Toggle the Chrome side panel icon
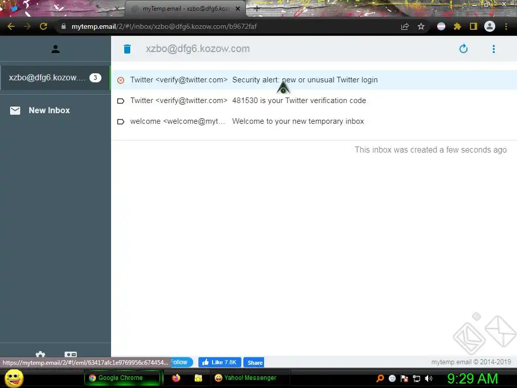517x388 pixels. point(474,26)
